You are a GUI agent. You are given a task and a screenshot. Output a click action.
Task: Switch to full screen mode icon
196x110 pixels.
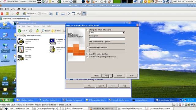68,13
